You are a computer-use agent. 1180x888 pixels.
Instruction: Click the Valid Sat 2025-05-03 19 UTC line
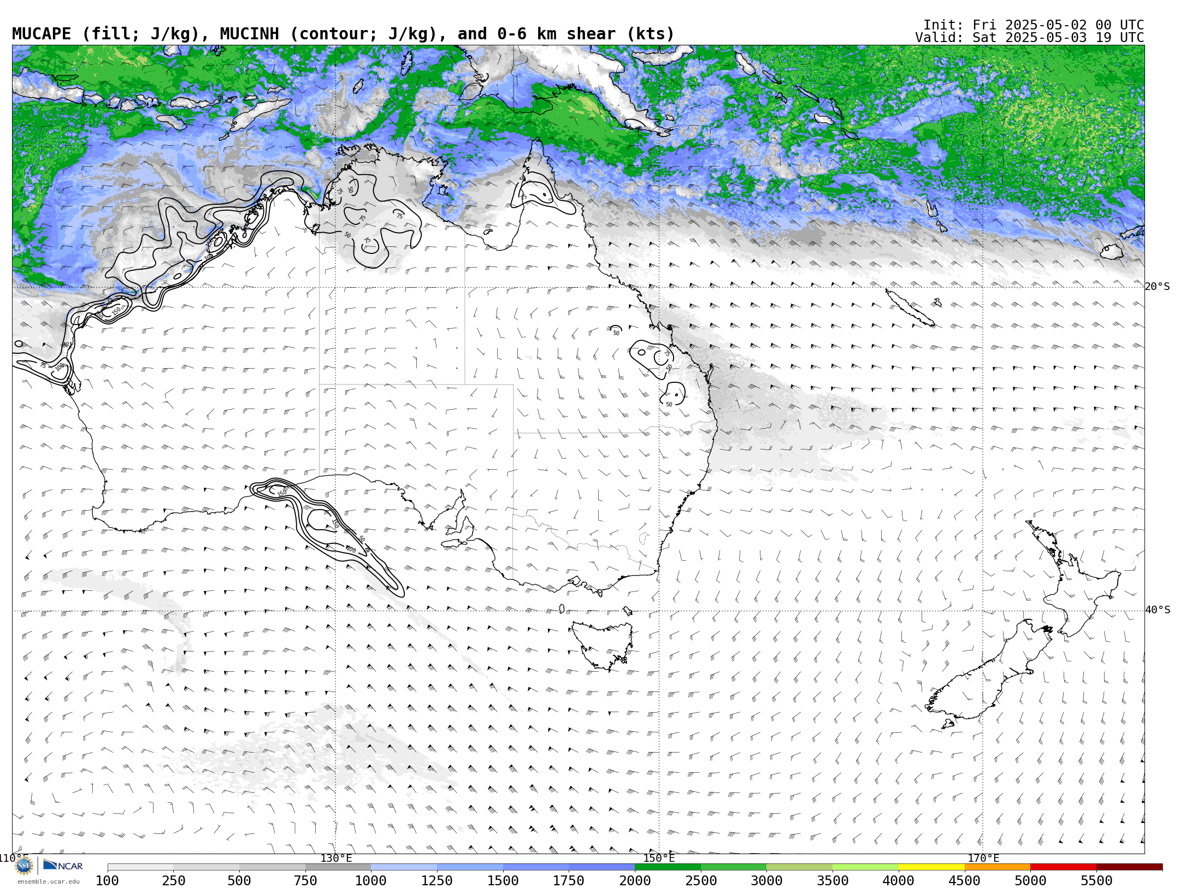click(1029, 38)
